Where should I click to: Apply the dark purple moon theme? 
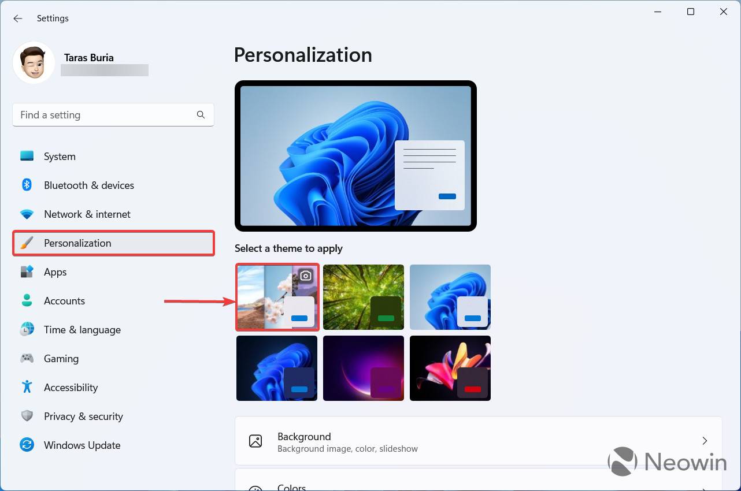364,368
